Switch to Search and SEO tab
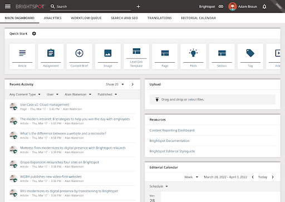285x202 pixels. click(x=124, y=18)
